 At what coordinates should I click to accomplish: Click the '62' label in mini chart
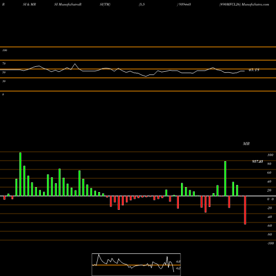178,268
